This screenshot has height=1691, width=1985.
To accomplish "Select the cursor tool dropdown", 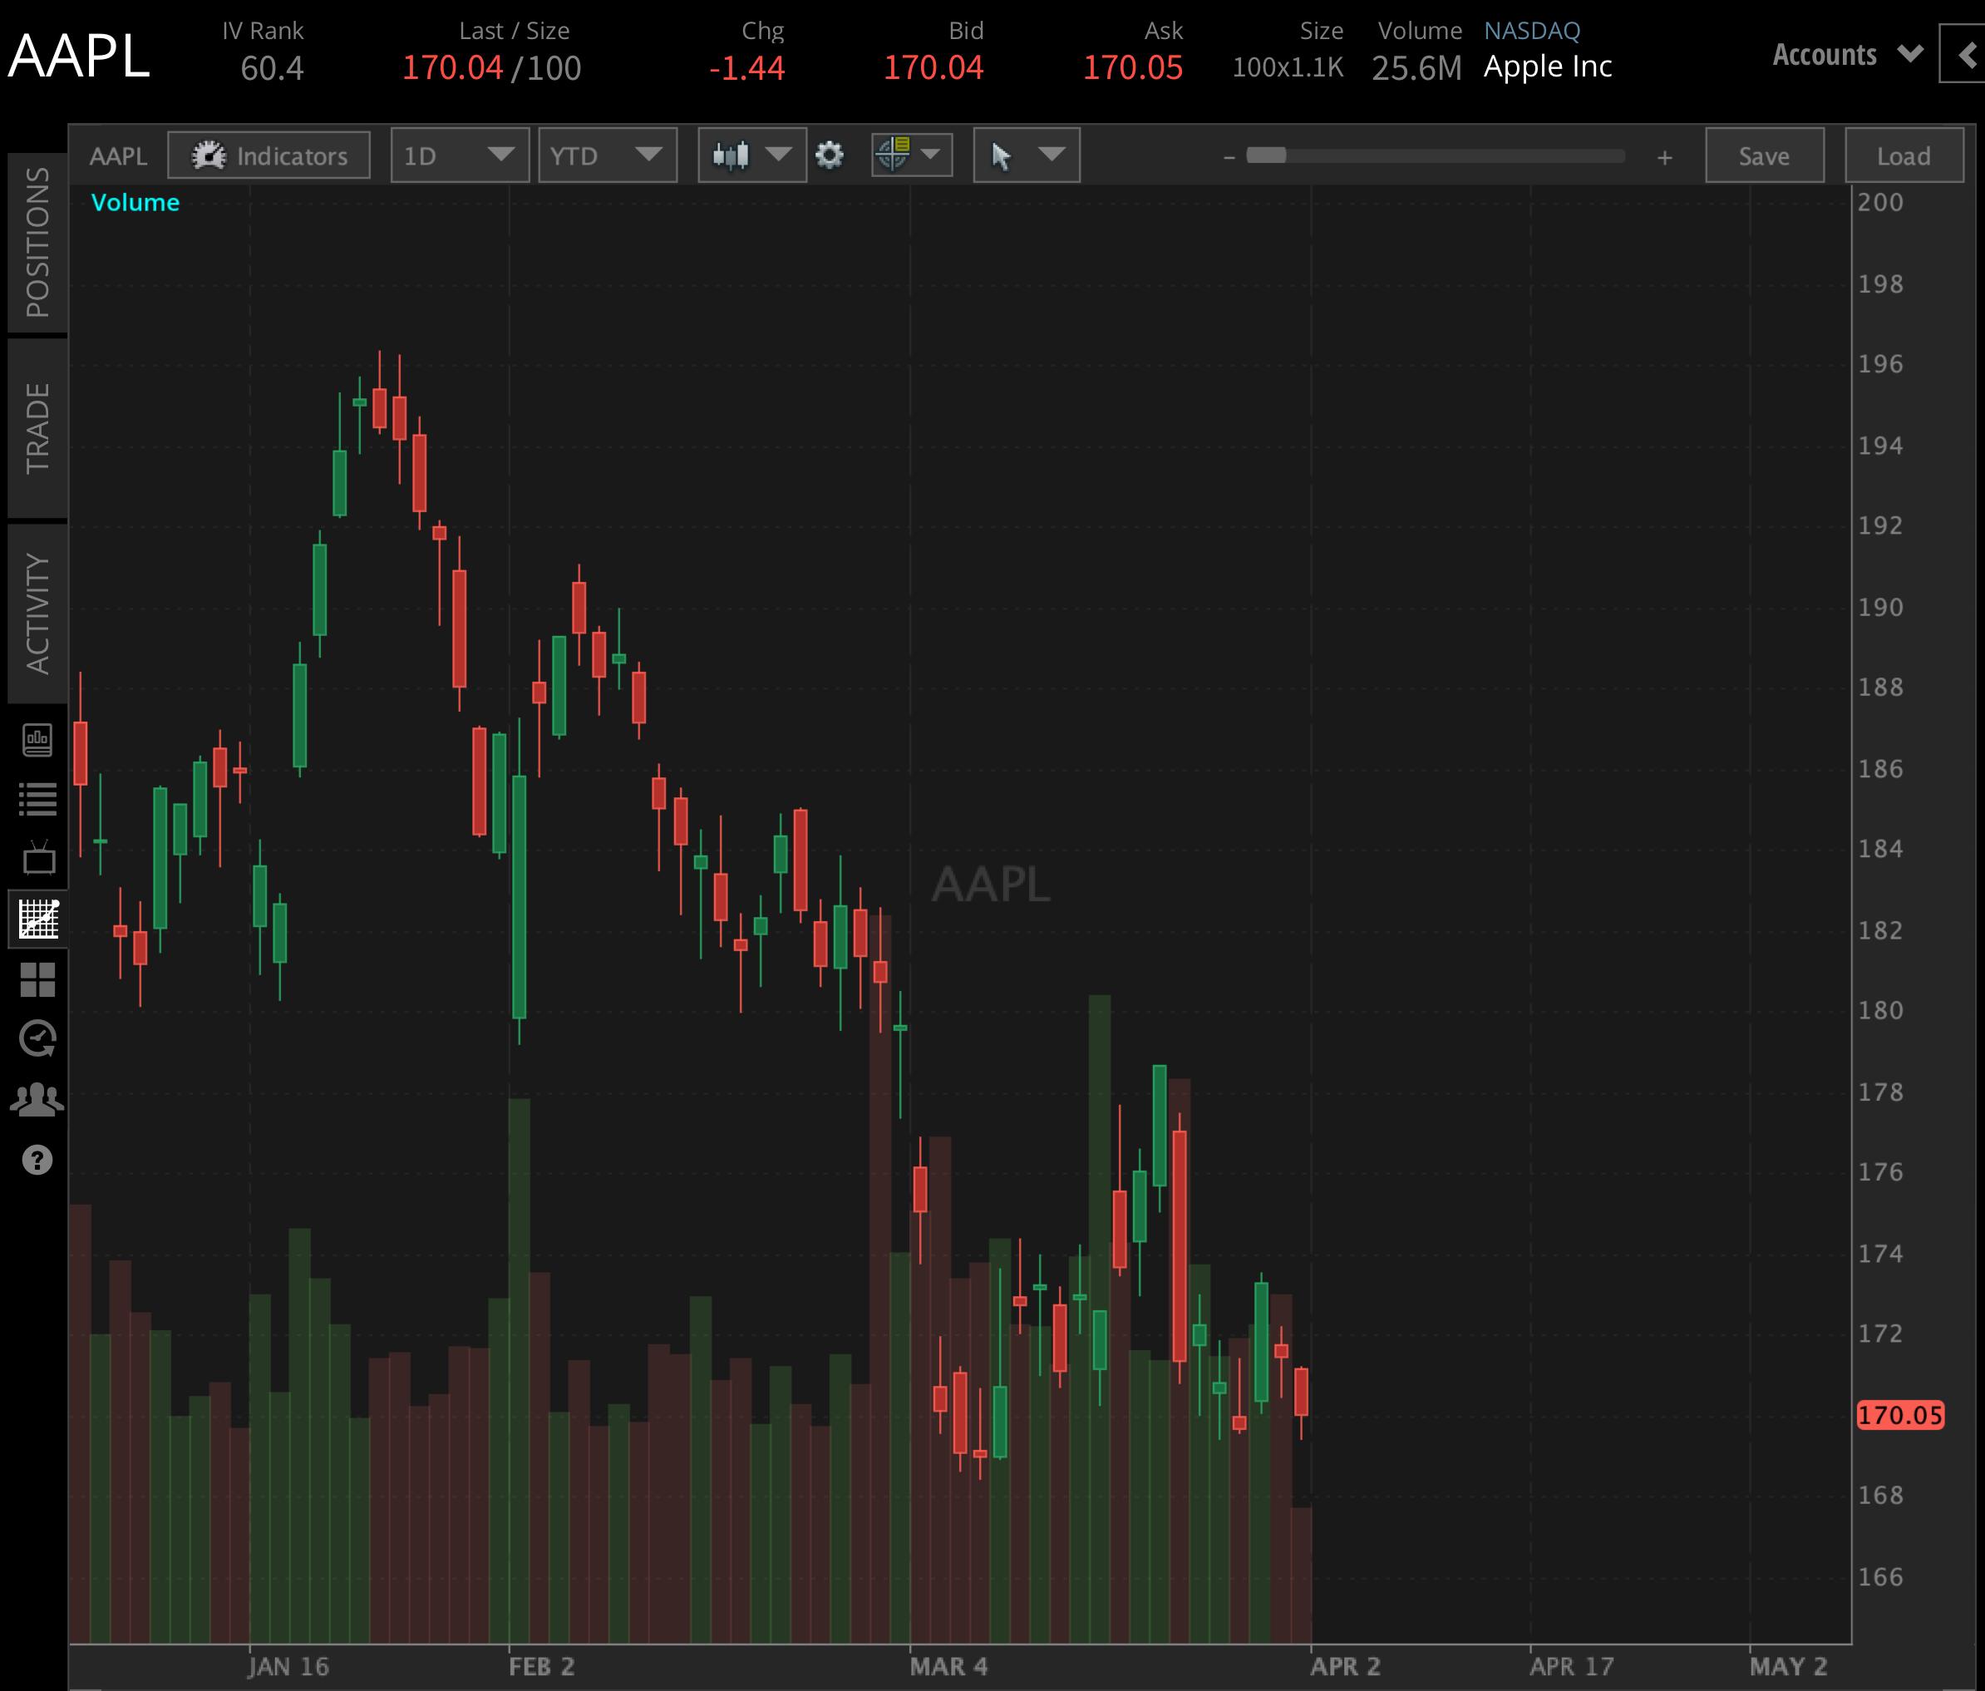I will pos(1025,155).
